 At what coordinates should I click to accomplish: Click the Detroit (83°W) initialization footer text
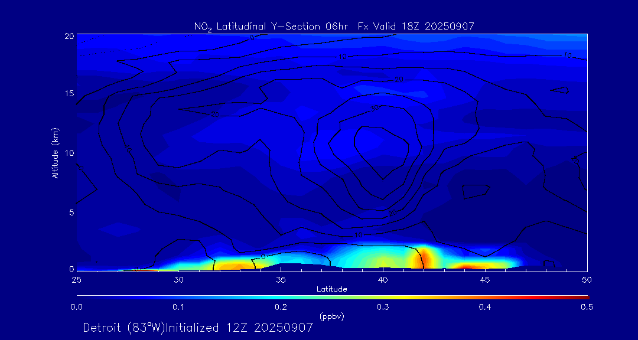click(x=198, y=328)
